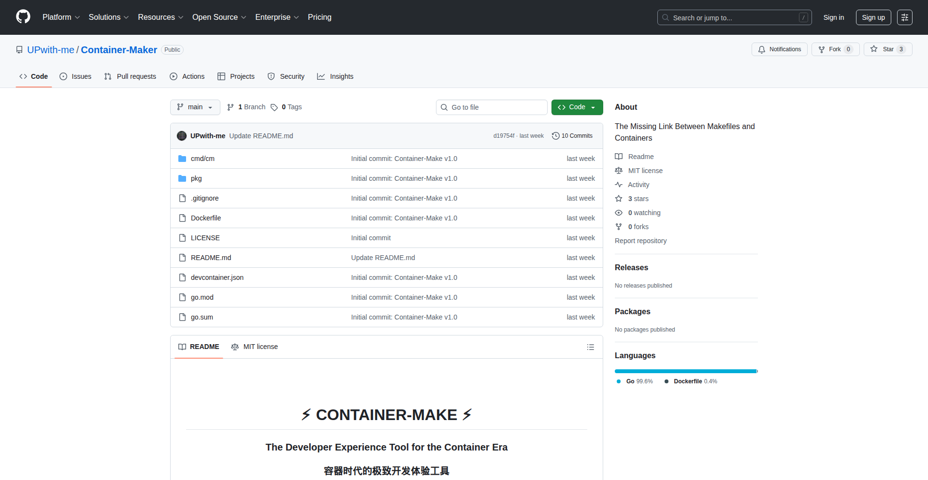The image size is (928, 480).
Task: Open the Dockerfile file
Action: coord(205,218)
